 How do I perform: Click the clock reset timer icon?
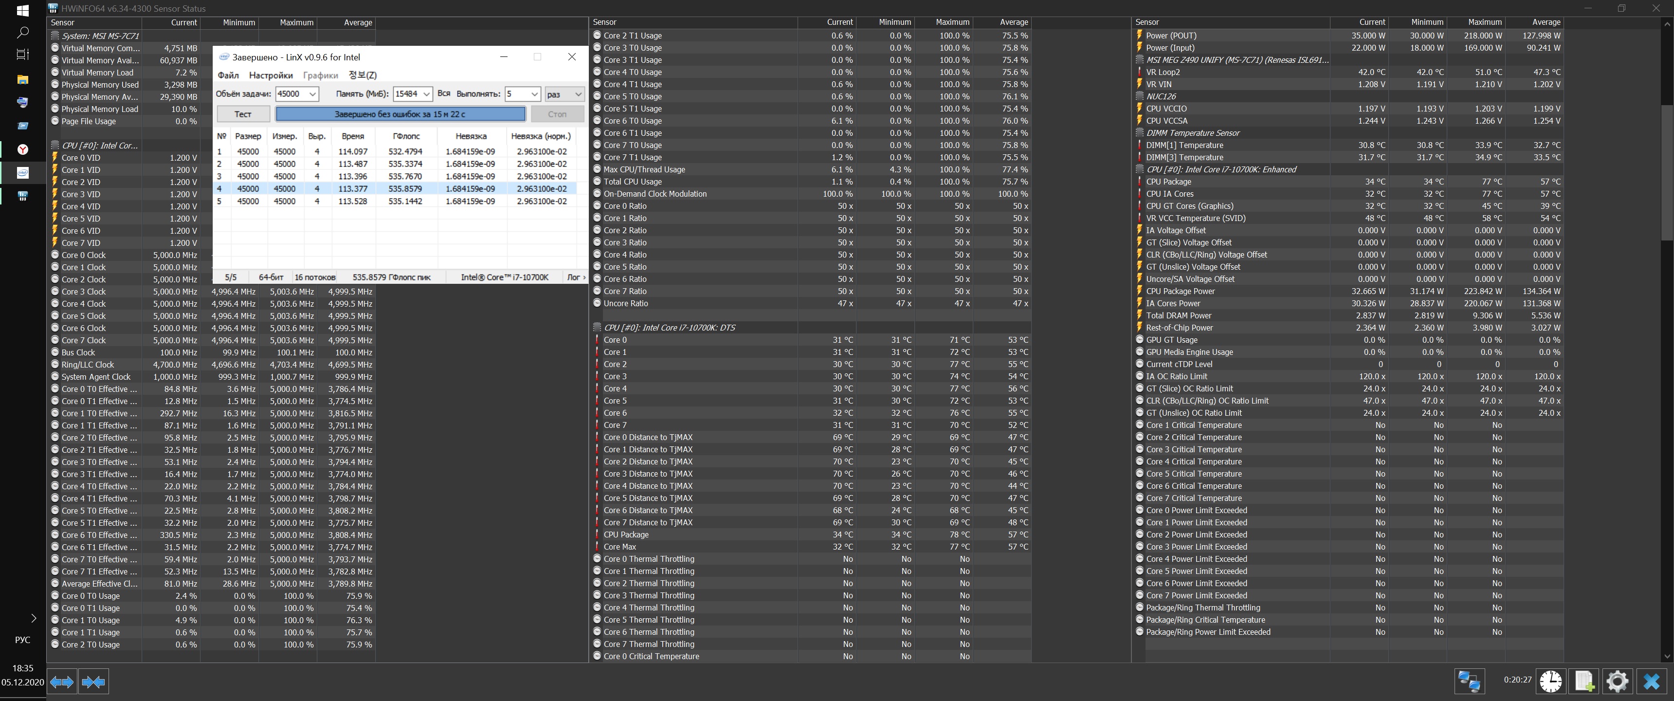(1551, 681)
